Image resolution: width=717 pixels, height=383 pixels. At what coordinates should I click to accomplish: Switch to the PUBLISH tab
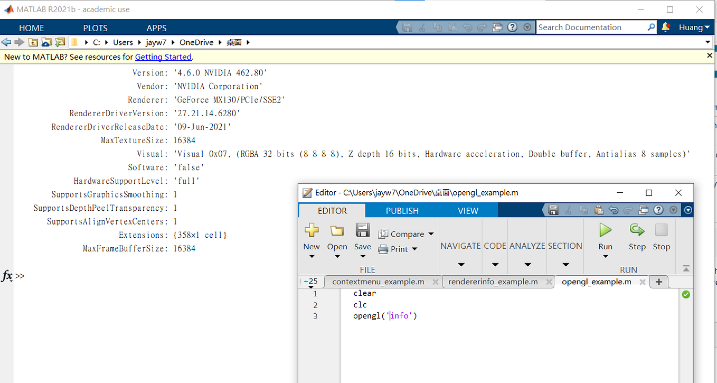coord(402,210)
